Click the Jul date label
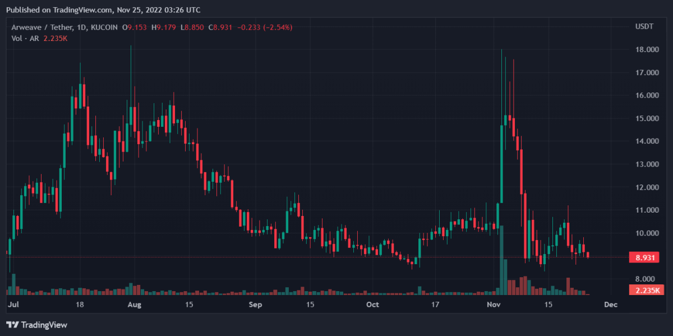The image size is (673, 336). (x=15, y=305)
